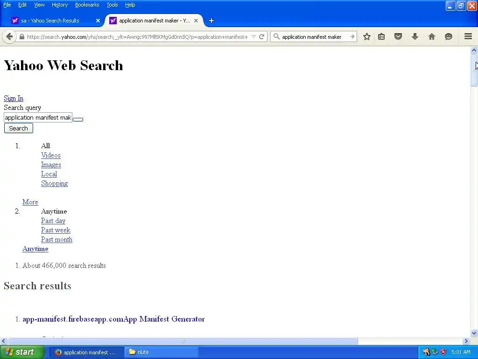Follow the Sign In link
Viewport: 478px width, 359px height.
pyautogui.click(x=14, y=98)
